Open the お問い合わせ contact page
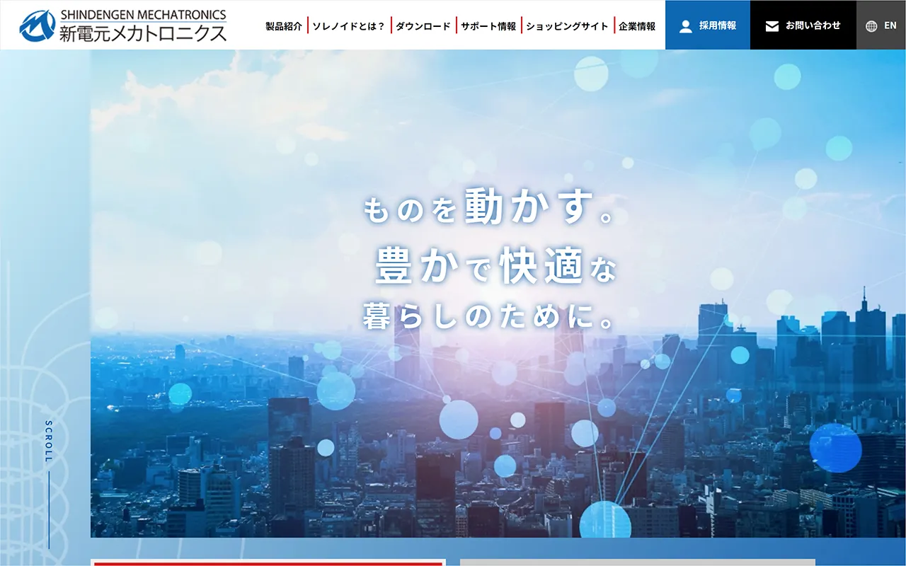This screenshot has height=566, width=906. click(803, 25)
